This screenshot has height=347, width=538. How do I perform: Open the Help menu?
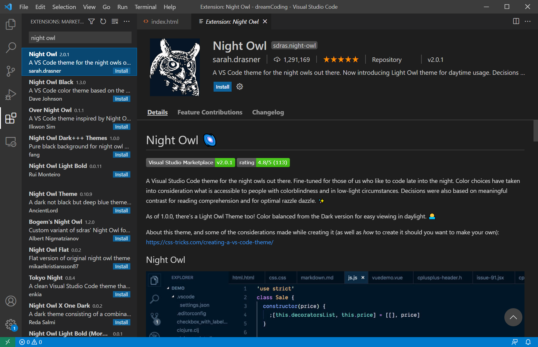click(x=170, y=7)
